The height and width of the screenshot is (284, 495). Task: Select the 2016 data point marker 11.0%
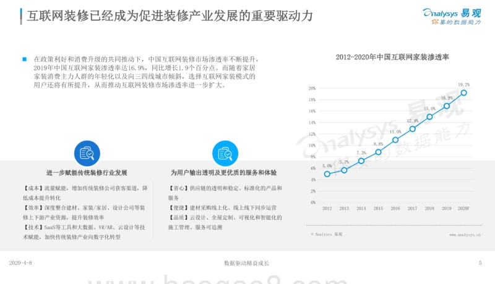(395, 140)
